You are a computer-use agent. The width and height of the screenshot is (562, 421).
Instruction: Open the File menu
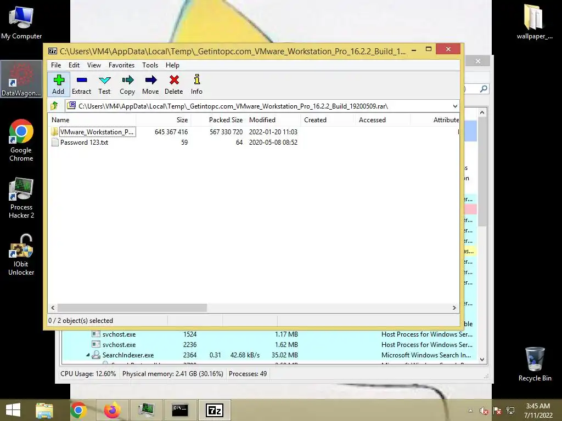[56, 65]
